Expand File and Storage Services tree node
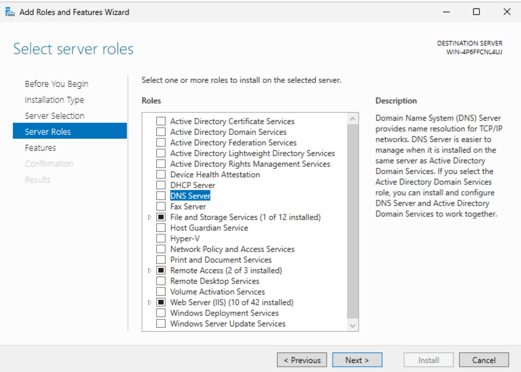The height and width of the screenshot is (372, 521). [x=149, y=217]
